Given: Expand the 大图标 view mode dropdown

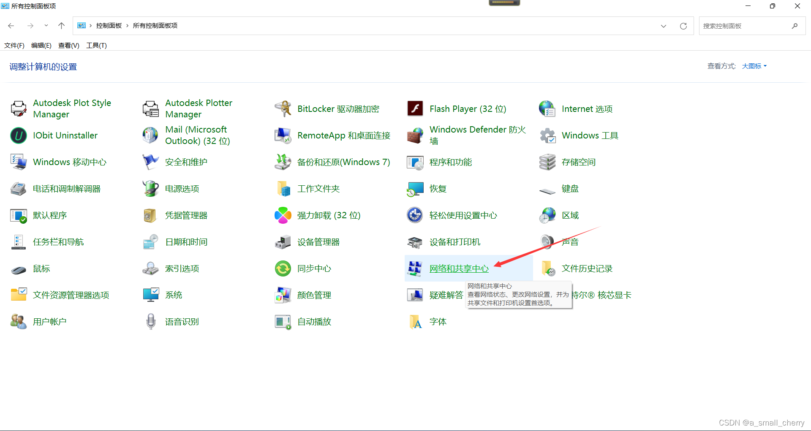Looking at the screenshot, I should point(754,66).
